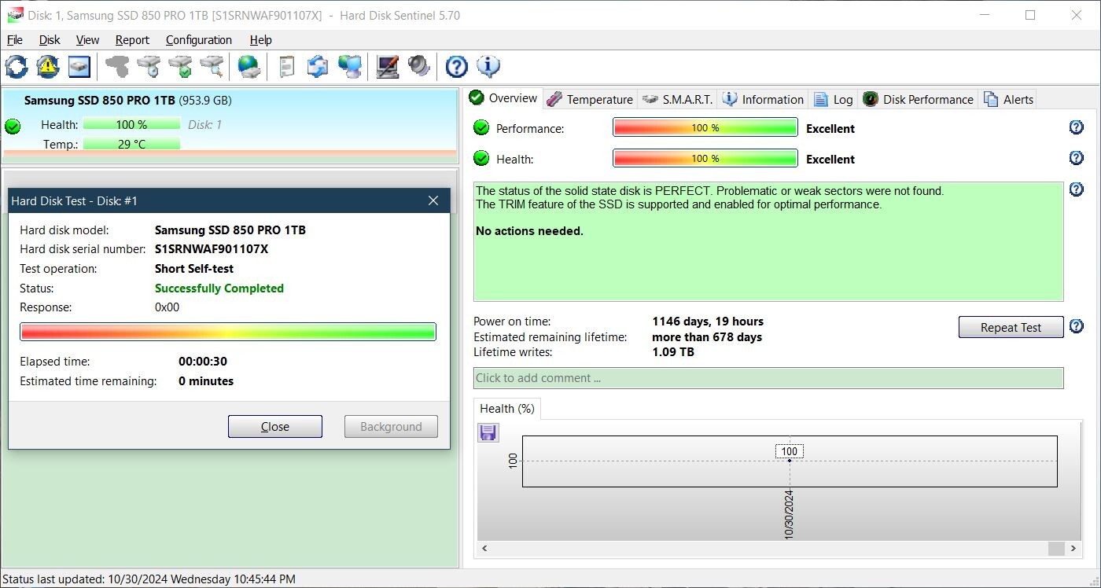This screenshot has height=588, width=1101.
Task: Click the 100 data point label on health chart
Action: click(790, 451)
